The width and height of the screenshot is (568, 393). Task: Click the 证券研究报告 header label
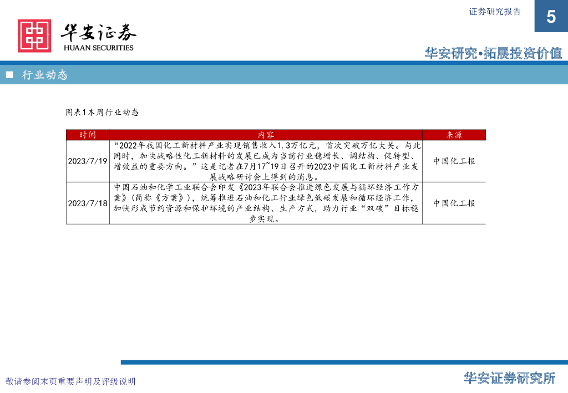point(495,12)
